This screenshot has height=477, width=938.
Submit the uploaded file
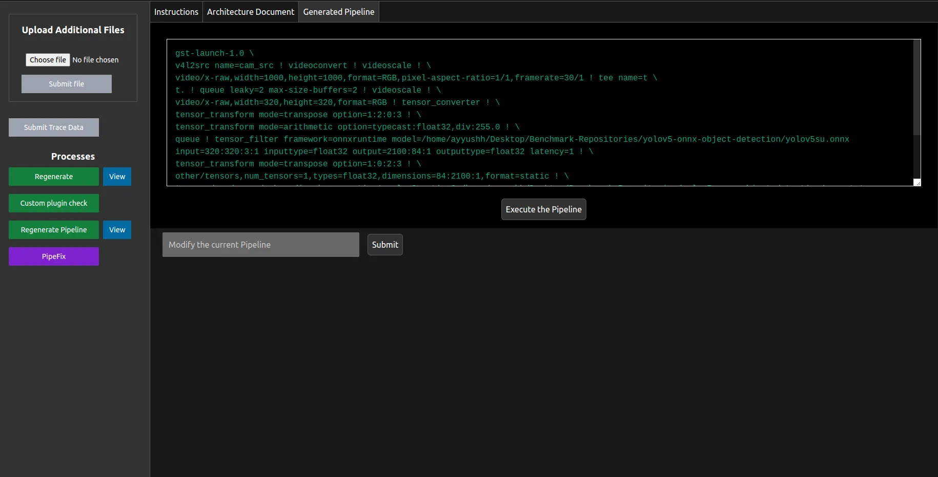pyautogui.click(x=67, y=84)
